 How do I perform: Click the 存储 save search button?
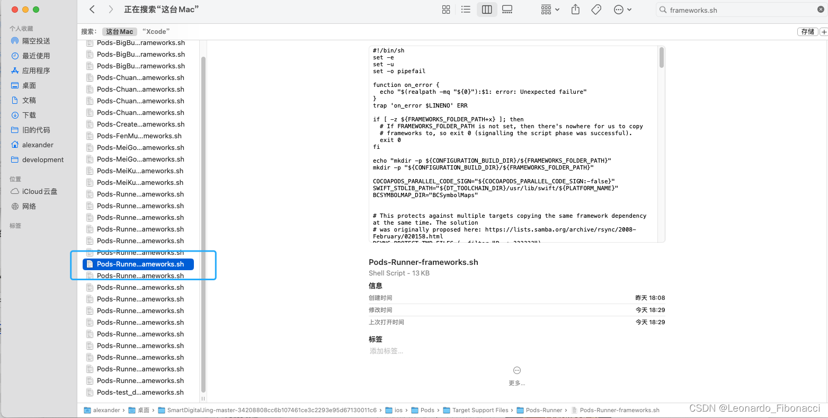(x=807, y=31)
